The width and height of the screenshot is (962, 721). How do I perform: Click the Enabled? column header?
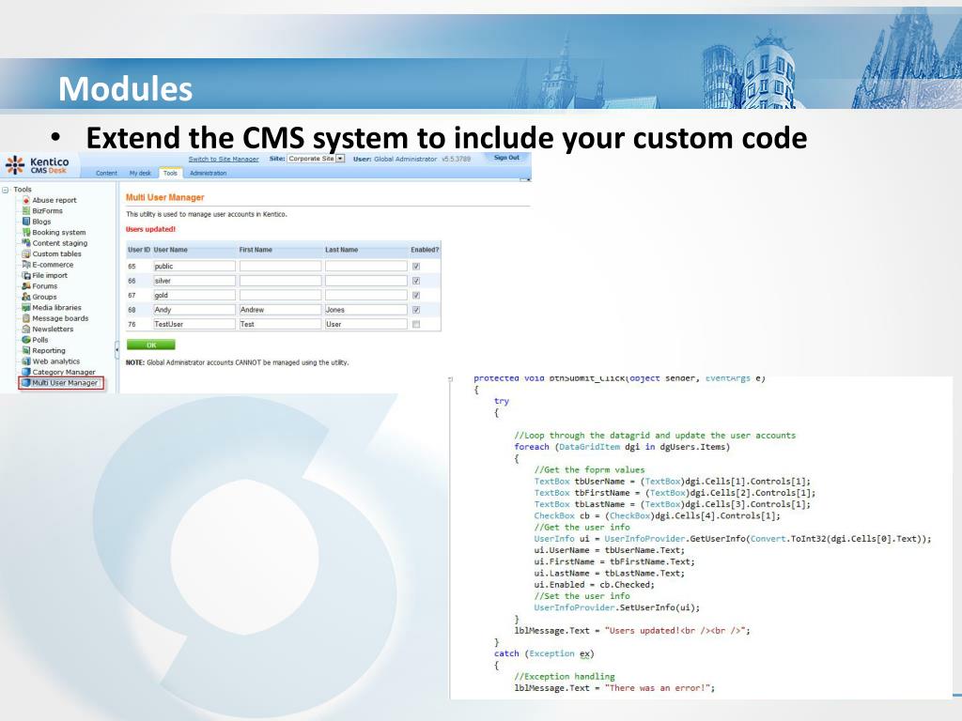click(x=425, y=250)
